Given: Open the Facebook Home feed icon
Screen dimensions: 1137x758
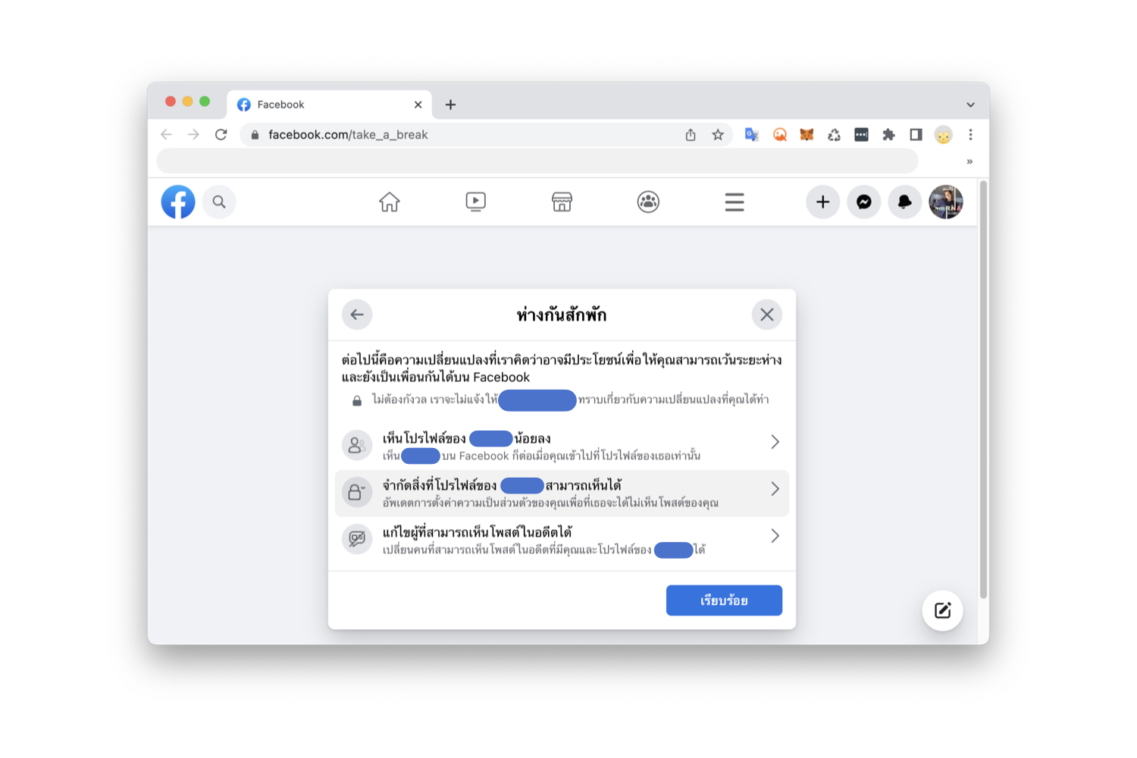Looking at the screenshot, I should (x=389, y=202).
